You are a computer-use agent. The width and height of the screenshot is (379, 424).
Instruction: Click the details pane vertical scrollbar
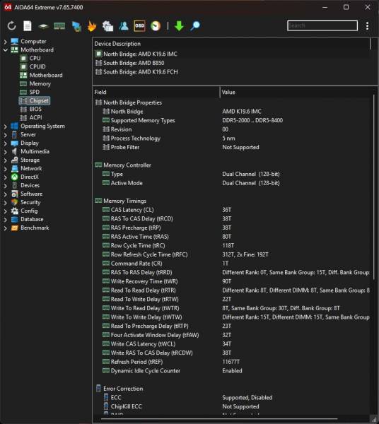click(x=374, y=187)
